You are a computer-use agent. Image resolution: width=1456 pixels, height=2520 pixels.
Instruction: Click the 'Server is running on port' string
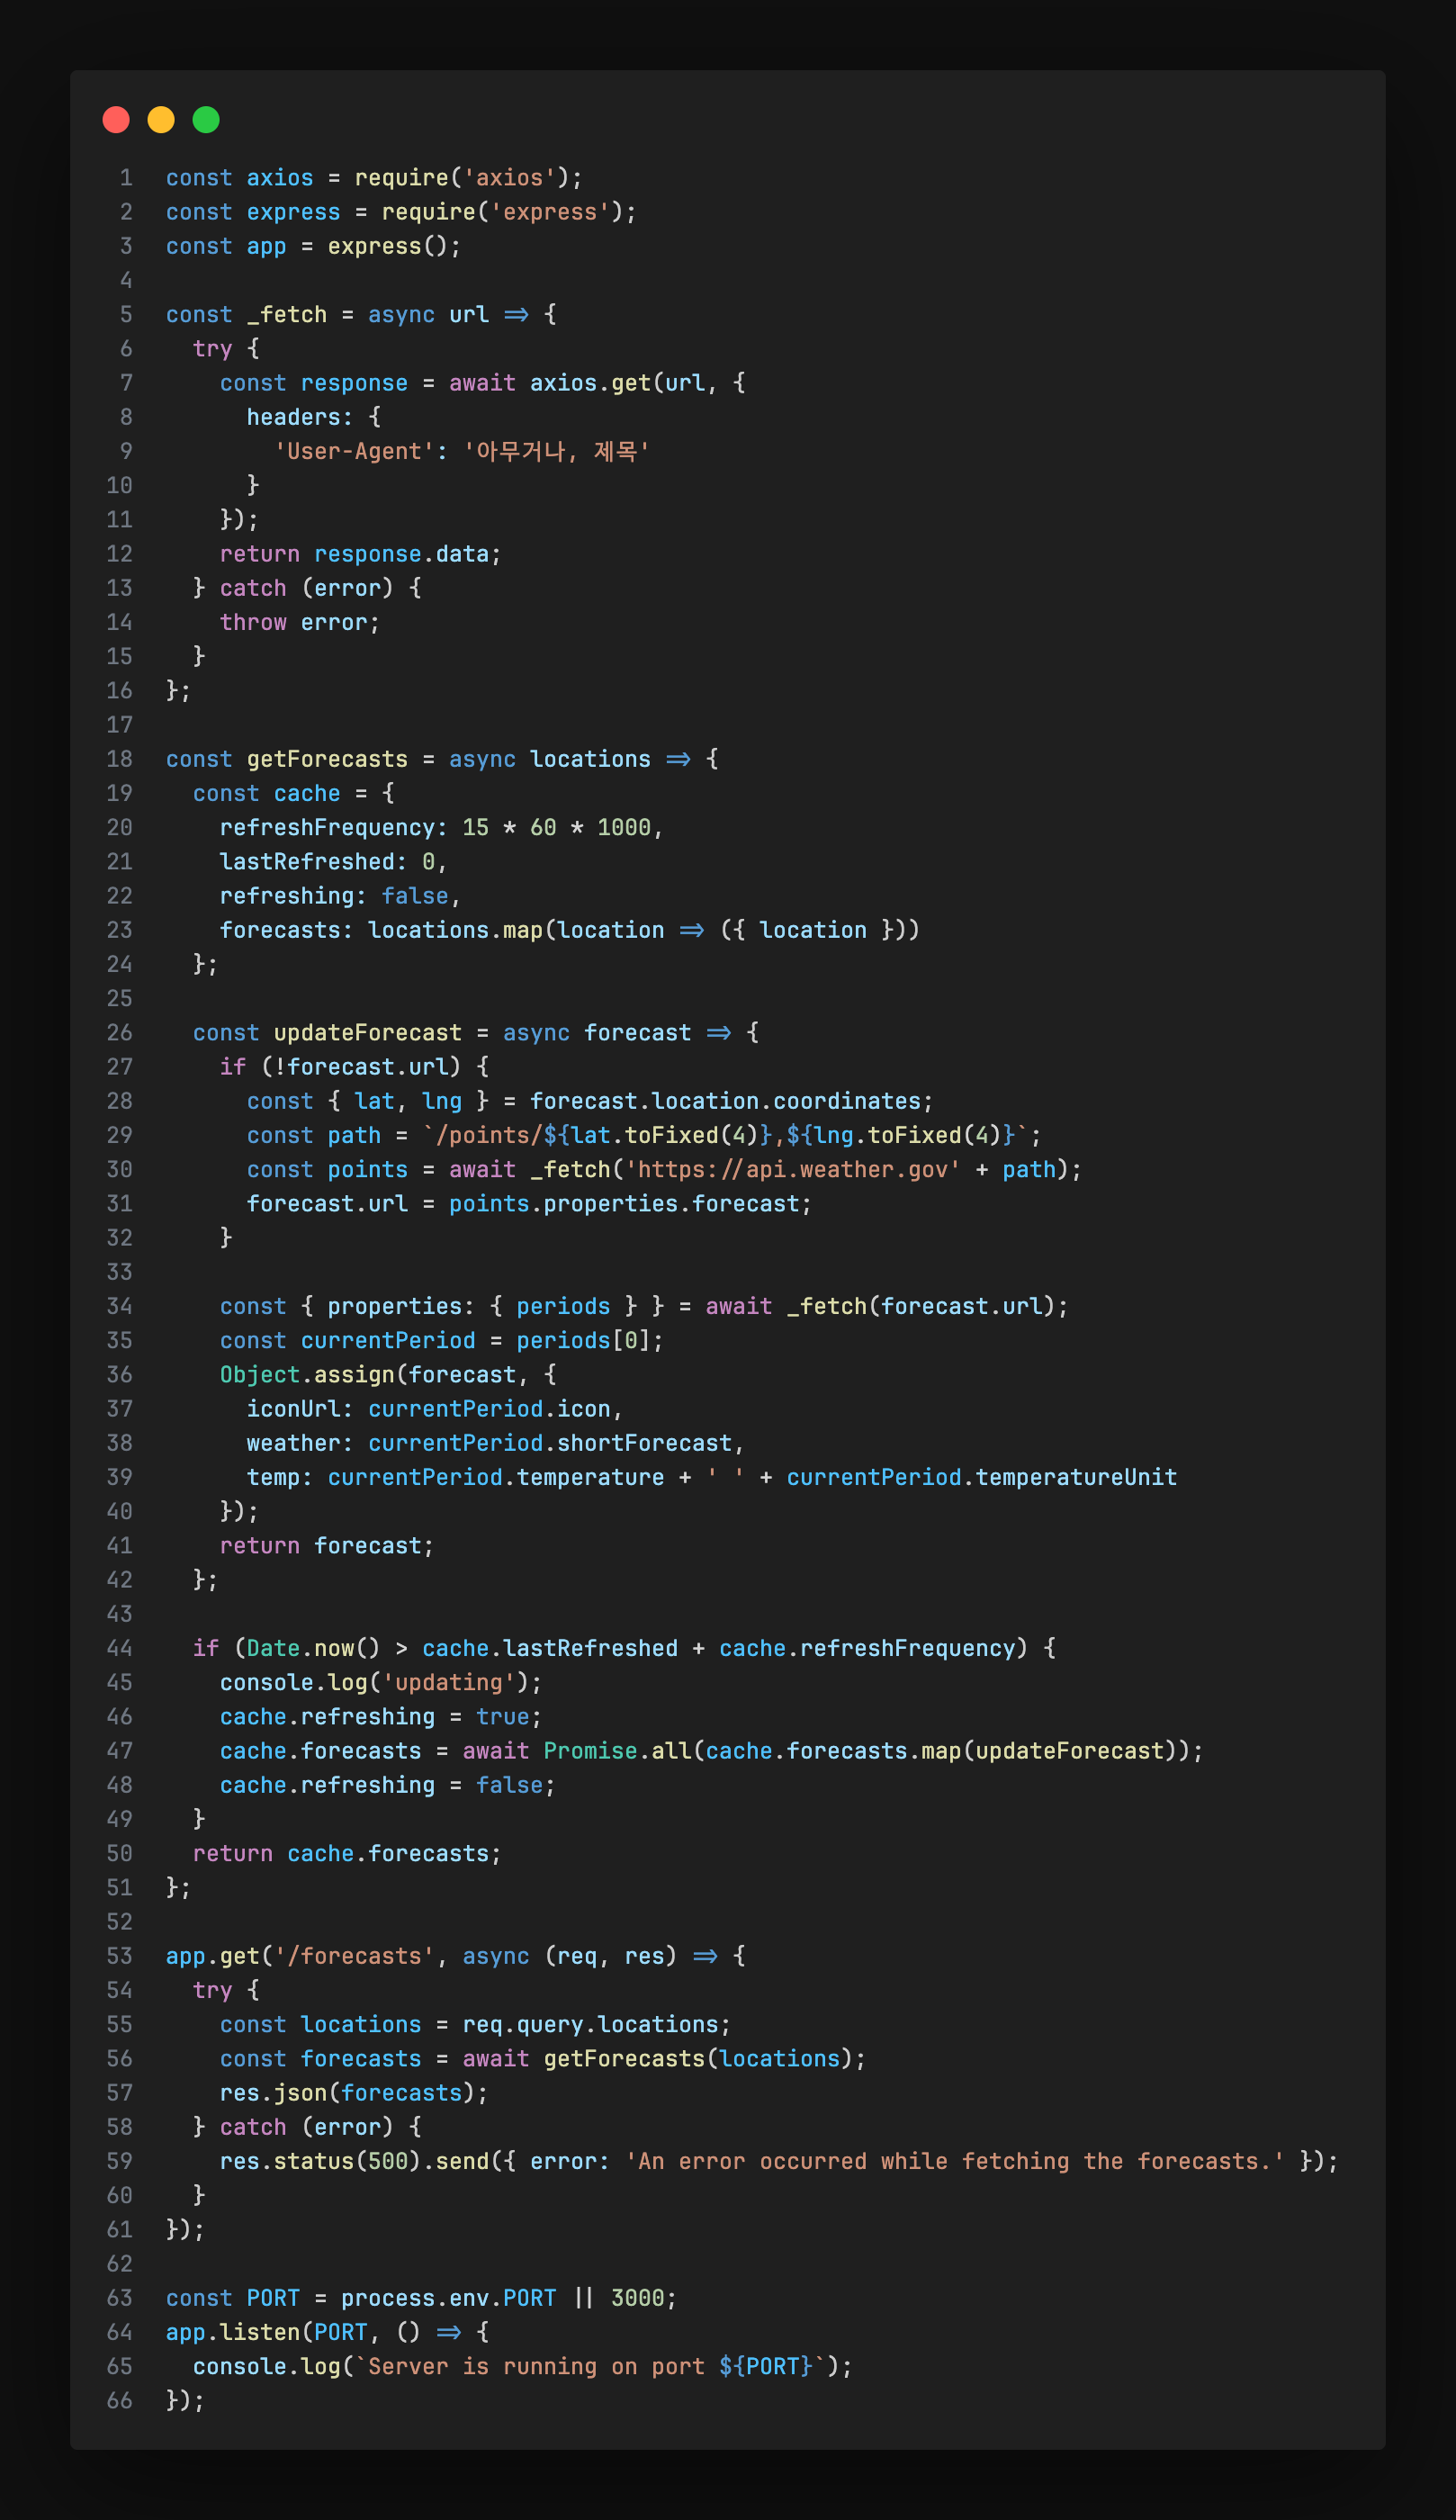pos(590,2367)
